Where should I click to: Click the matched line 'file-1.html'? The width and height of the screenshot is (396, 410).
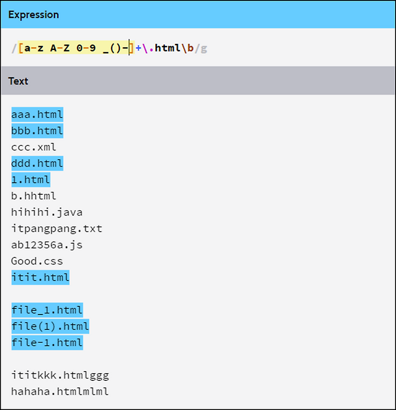click(x=47, y=342)
